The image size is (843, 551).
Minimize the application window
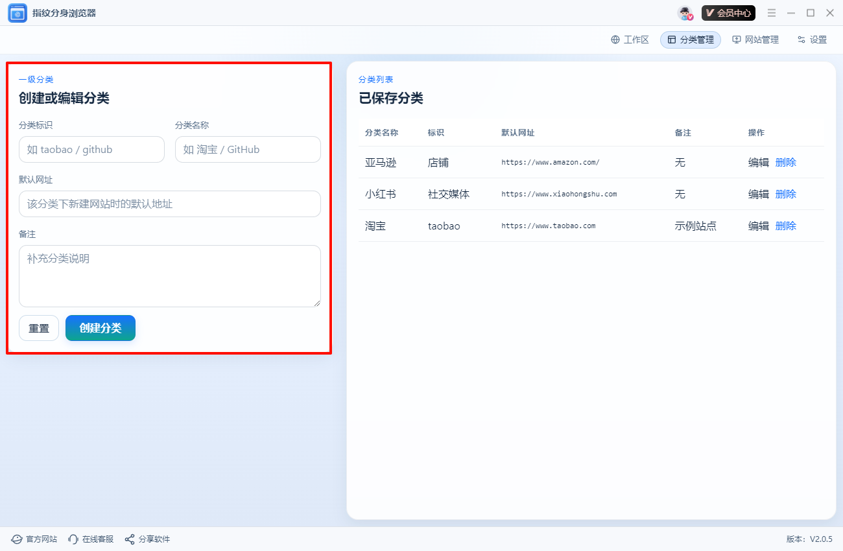[x=791, y=13]
